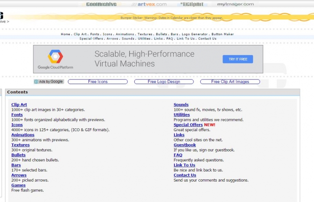Open the Games link in Contents
Viewport: 314px width, 202px height.
(18, 185)
